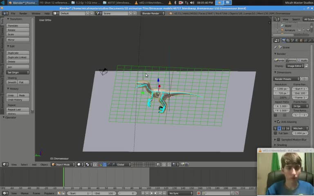Open the properties editor type icon
This screenshot has height=196, width=314.
click(x=277, y=40)
